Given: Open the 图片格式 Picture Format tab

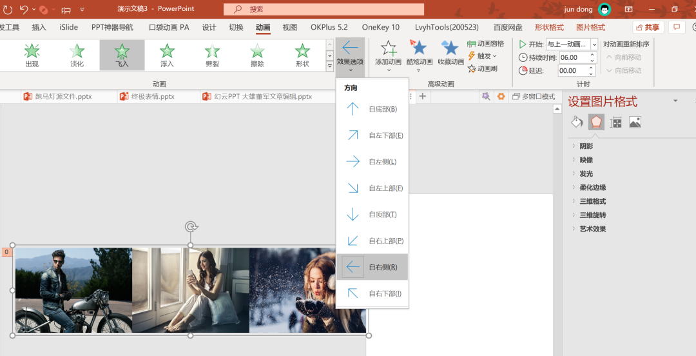Looking at the screenshot, I should [x=591, y=27].
